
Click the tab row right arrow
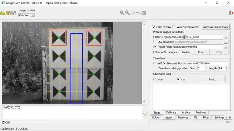[230, 118]
